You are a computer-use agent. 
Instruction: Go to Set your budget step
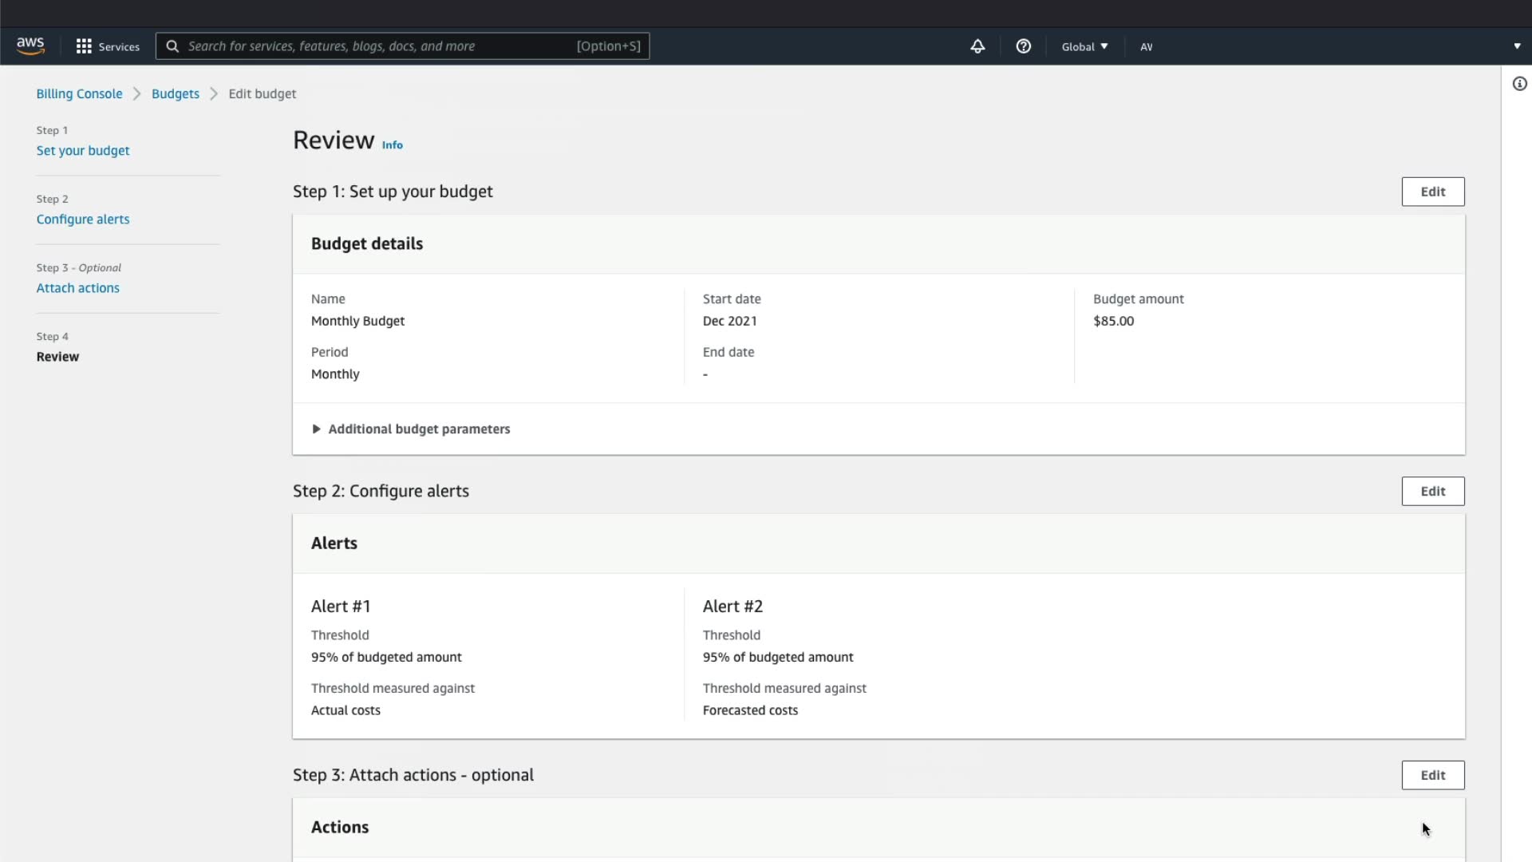[83, 151]
